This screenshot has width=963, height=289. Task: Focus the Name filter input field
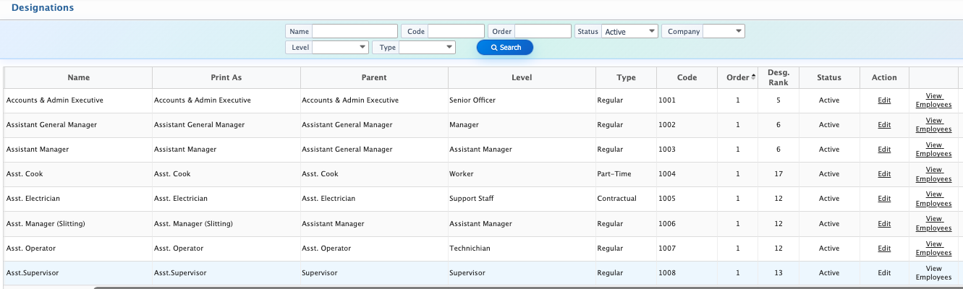tap(355, 32)
